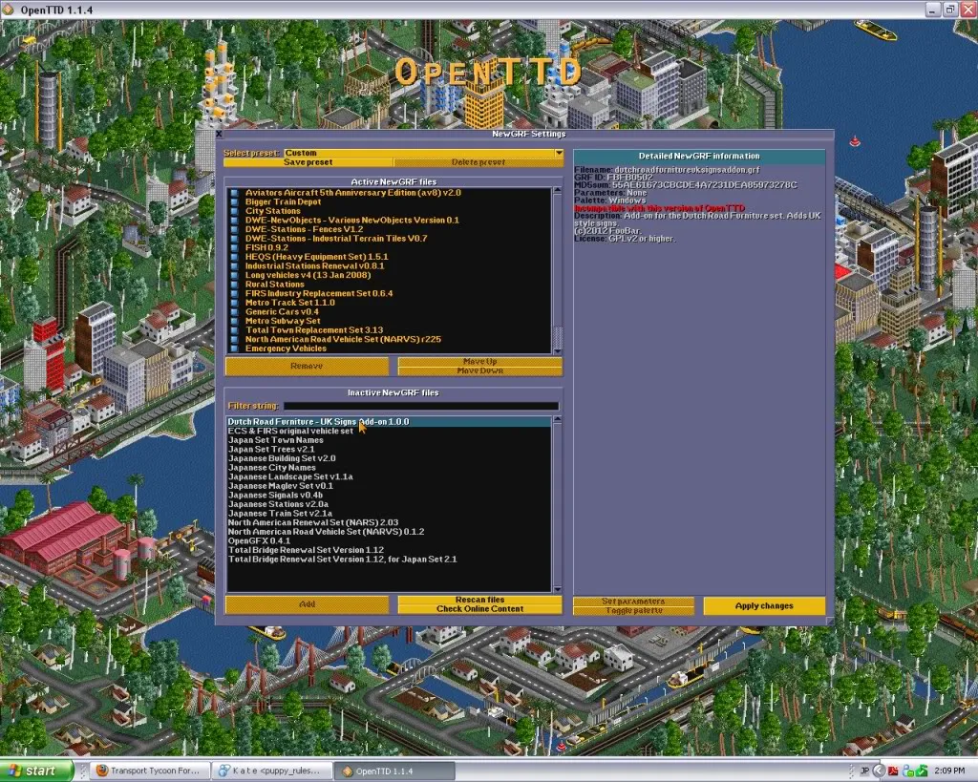The width and height of the screenshot is (978, 782).
Task: Click the active list scrollbar up arrow
Action: pos(558,190)
